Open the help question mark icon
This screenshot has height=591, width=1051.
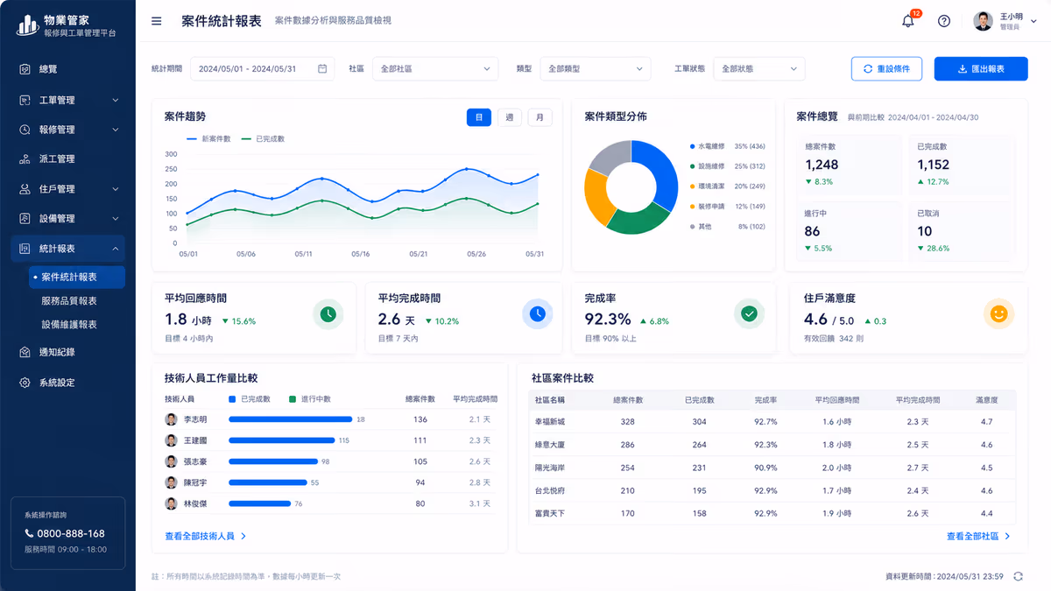944,21
